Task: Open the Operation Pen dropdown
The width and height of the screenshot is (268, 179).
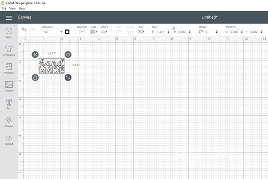Action: pyautogui.click(x=52, y=32)
